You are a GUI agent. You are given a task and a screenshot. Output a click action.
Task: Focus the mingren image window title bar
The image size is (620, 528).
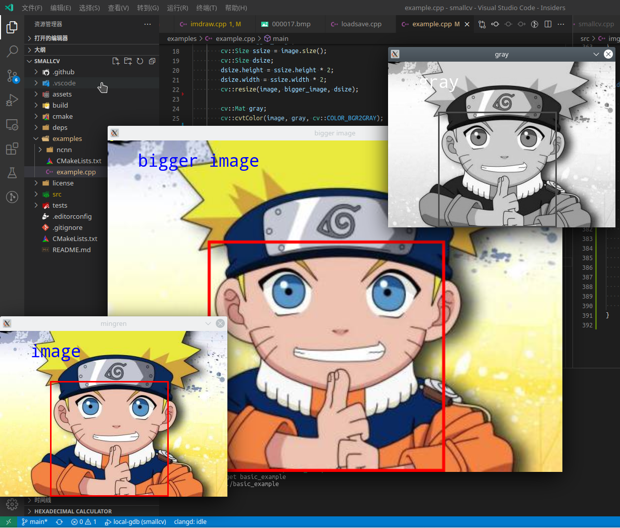(x=114, y=323)
